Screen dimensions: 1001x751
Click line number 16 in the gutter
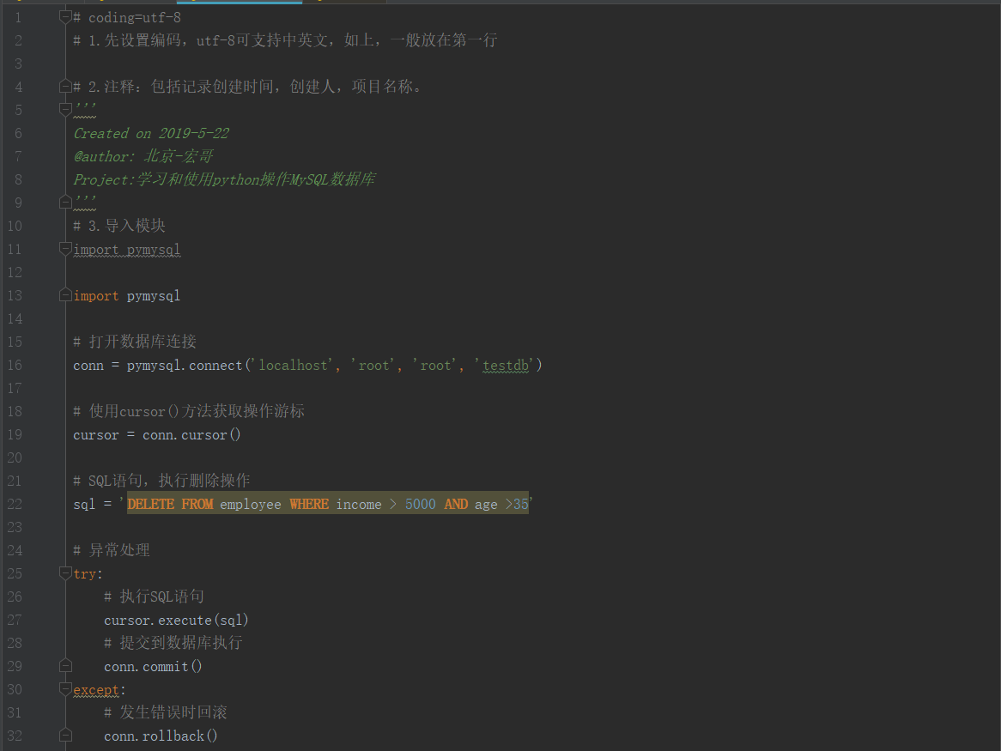point(15,365)
